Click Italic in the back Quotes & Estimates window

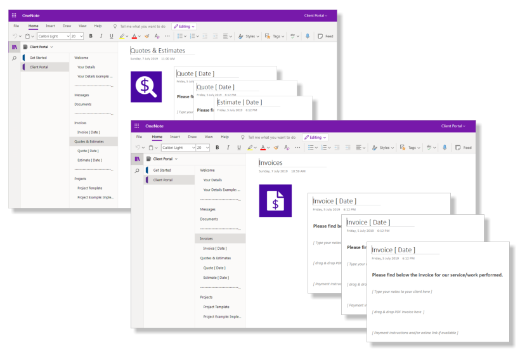tap(101, 36)
